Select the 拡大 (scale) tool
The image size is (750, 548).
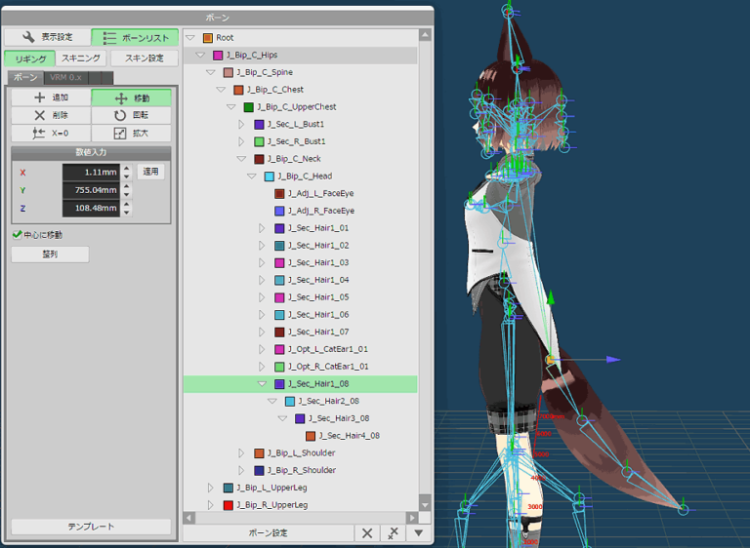(132, 133)
